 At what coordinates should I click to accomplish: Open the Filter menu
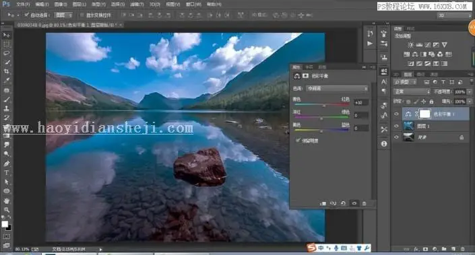point(137,4)
